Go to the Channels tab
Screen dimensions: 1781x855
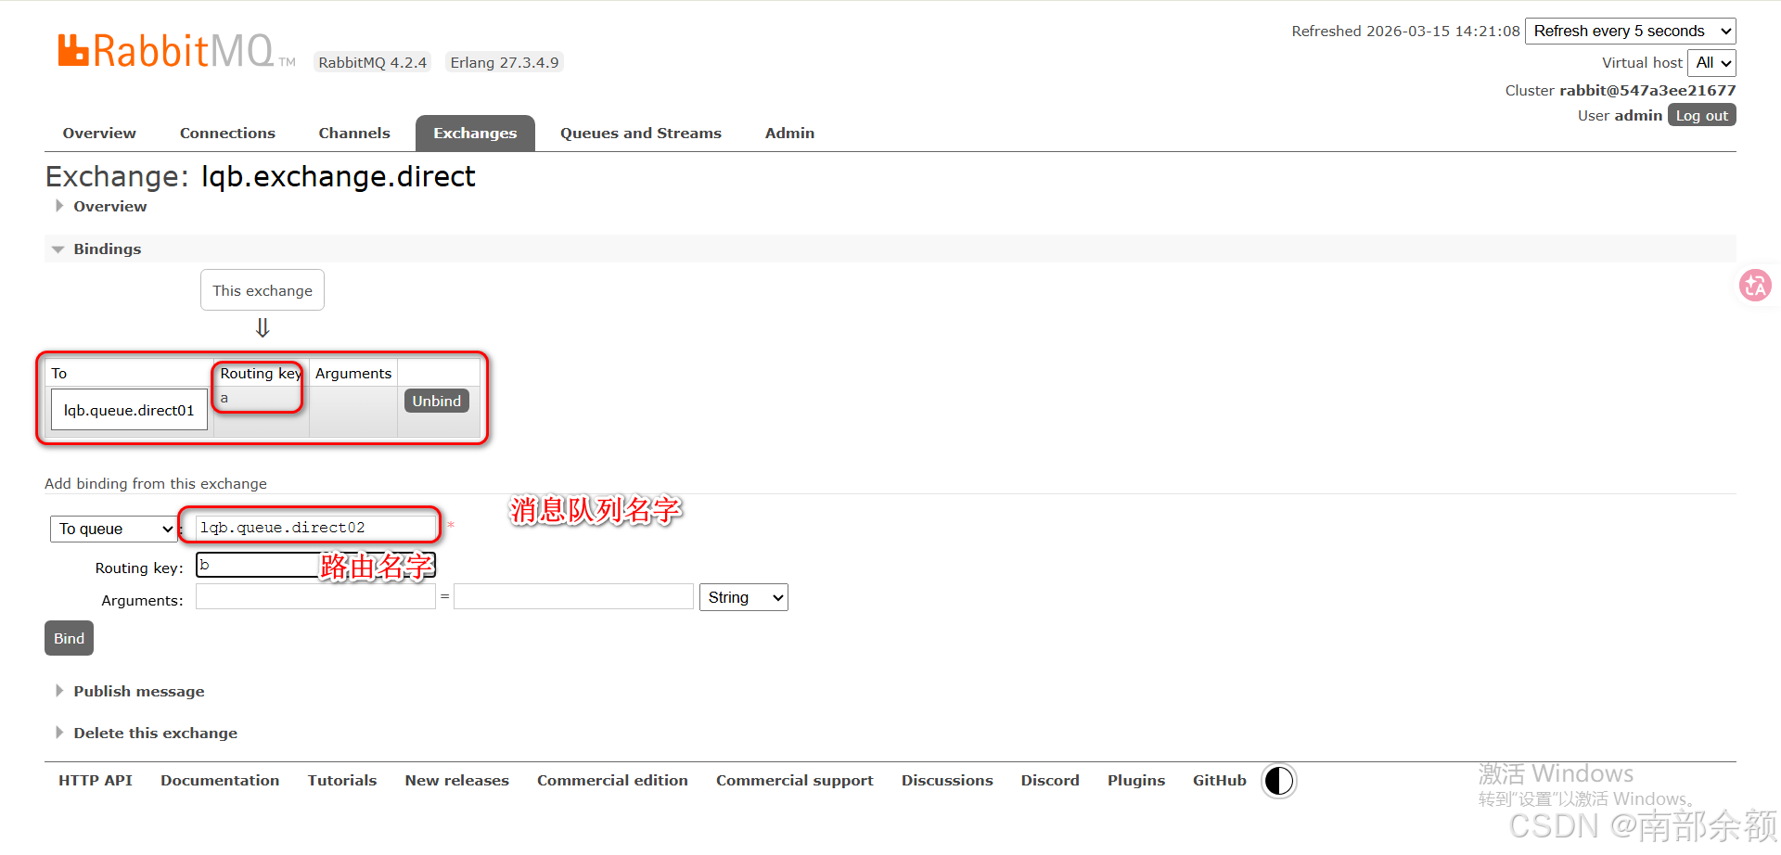[354, 134]
